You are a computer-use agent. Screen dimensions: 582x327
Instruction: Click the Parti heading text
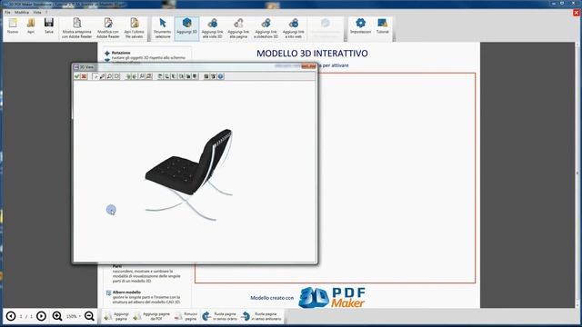click(117, 266)
